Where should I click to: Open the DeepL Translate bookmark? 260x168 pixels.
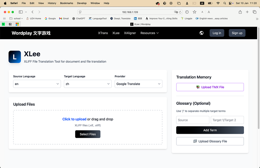click(120, 18)
